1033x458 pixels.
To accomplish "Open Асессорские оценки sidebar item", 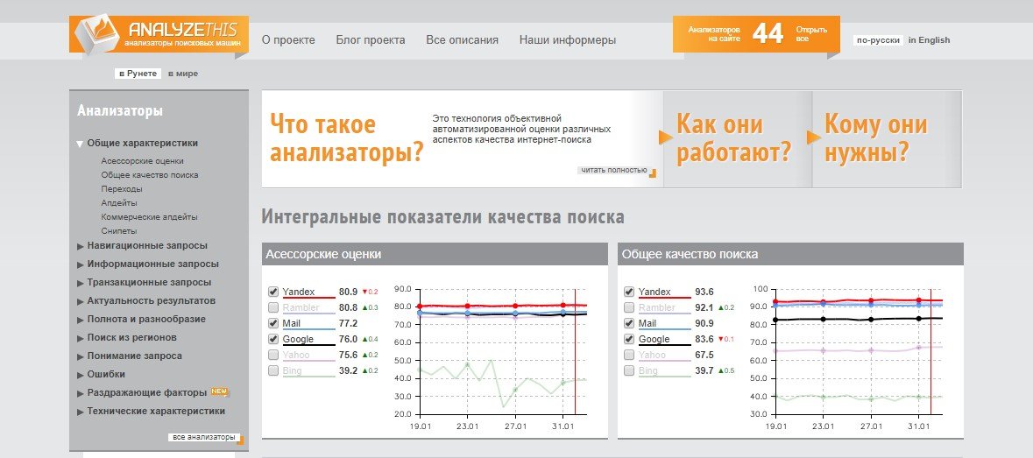I will (142, 160).
